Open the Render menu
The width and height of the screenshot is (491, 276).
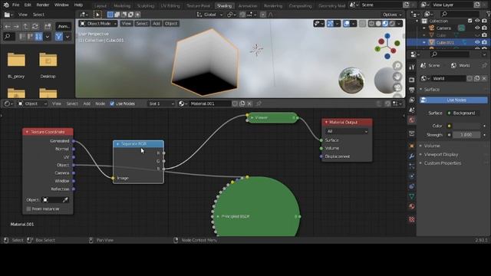43,5
